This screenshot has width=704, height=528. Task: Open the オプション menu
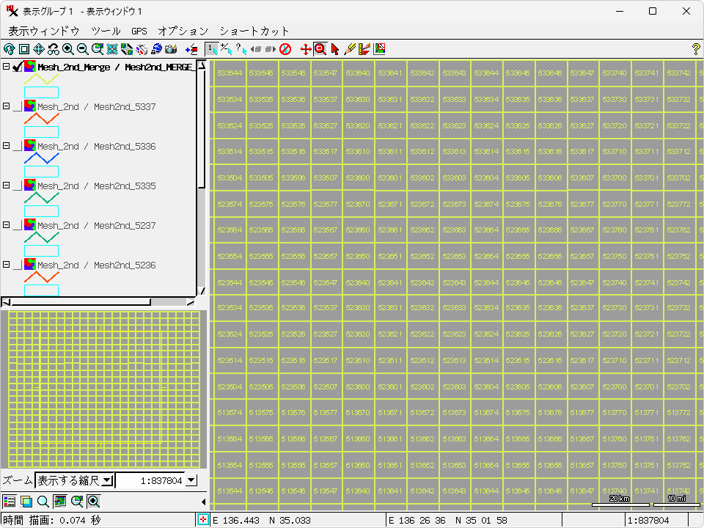coord(183,31)
